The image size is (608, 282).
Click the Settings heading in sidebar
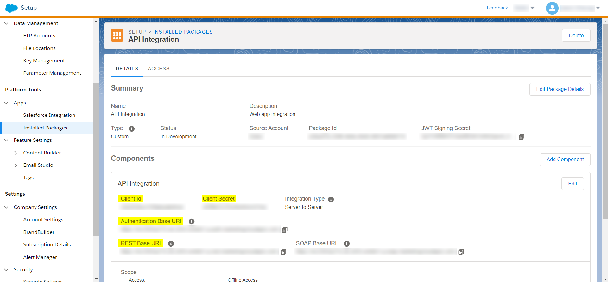(15, 194)
